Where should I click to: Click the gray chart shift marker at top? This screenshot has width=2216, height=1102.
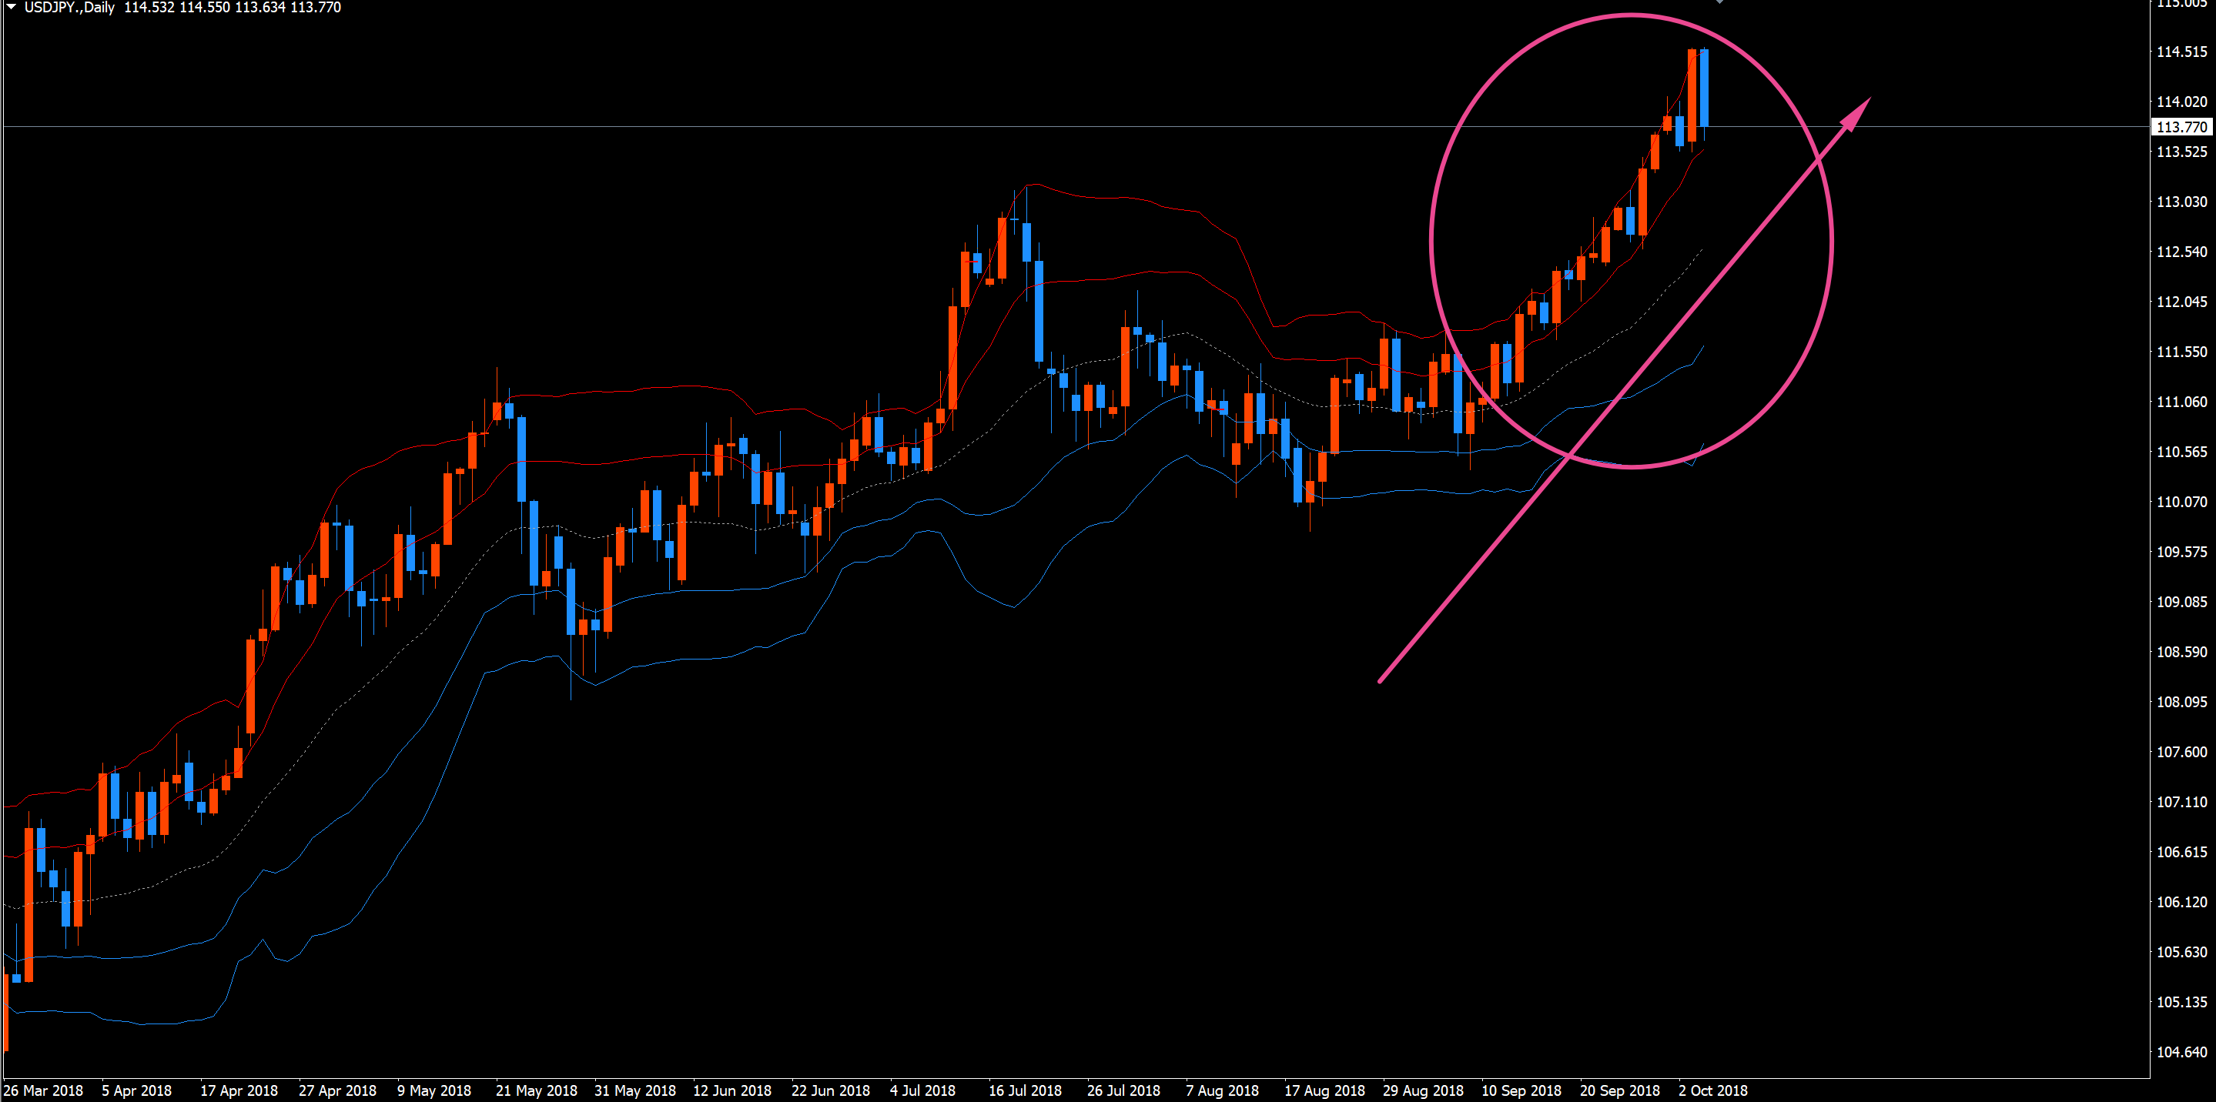(1719, 2)
